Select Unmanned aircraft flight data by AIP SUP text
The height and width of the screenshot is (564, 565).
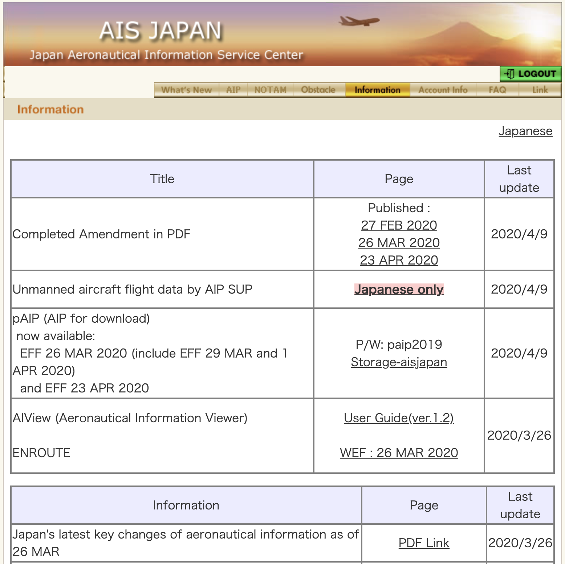pyautogui.click(x=132, y=289)
